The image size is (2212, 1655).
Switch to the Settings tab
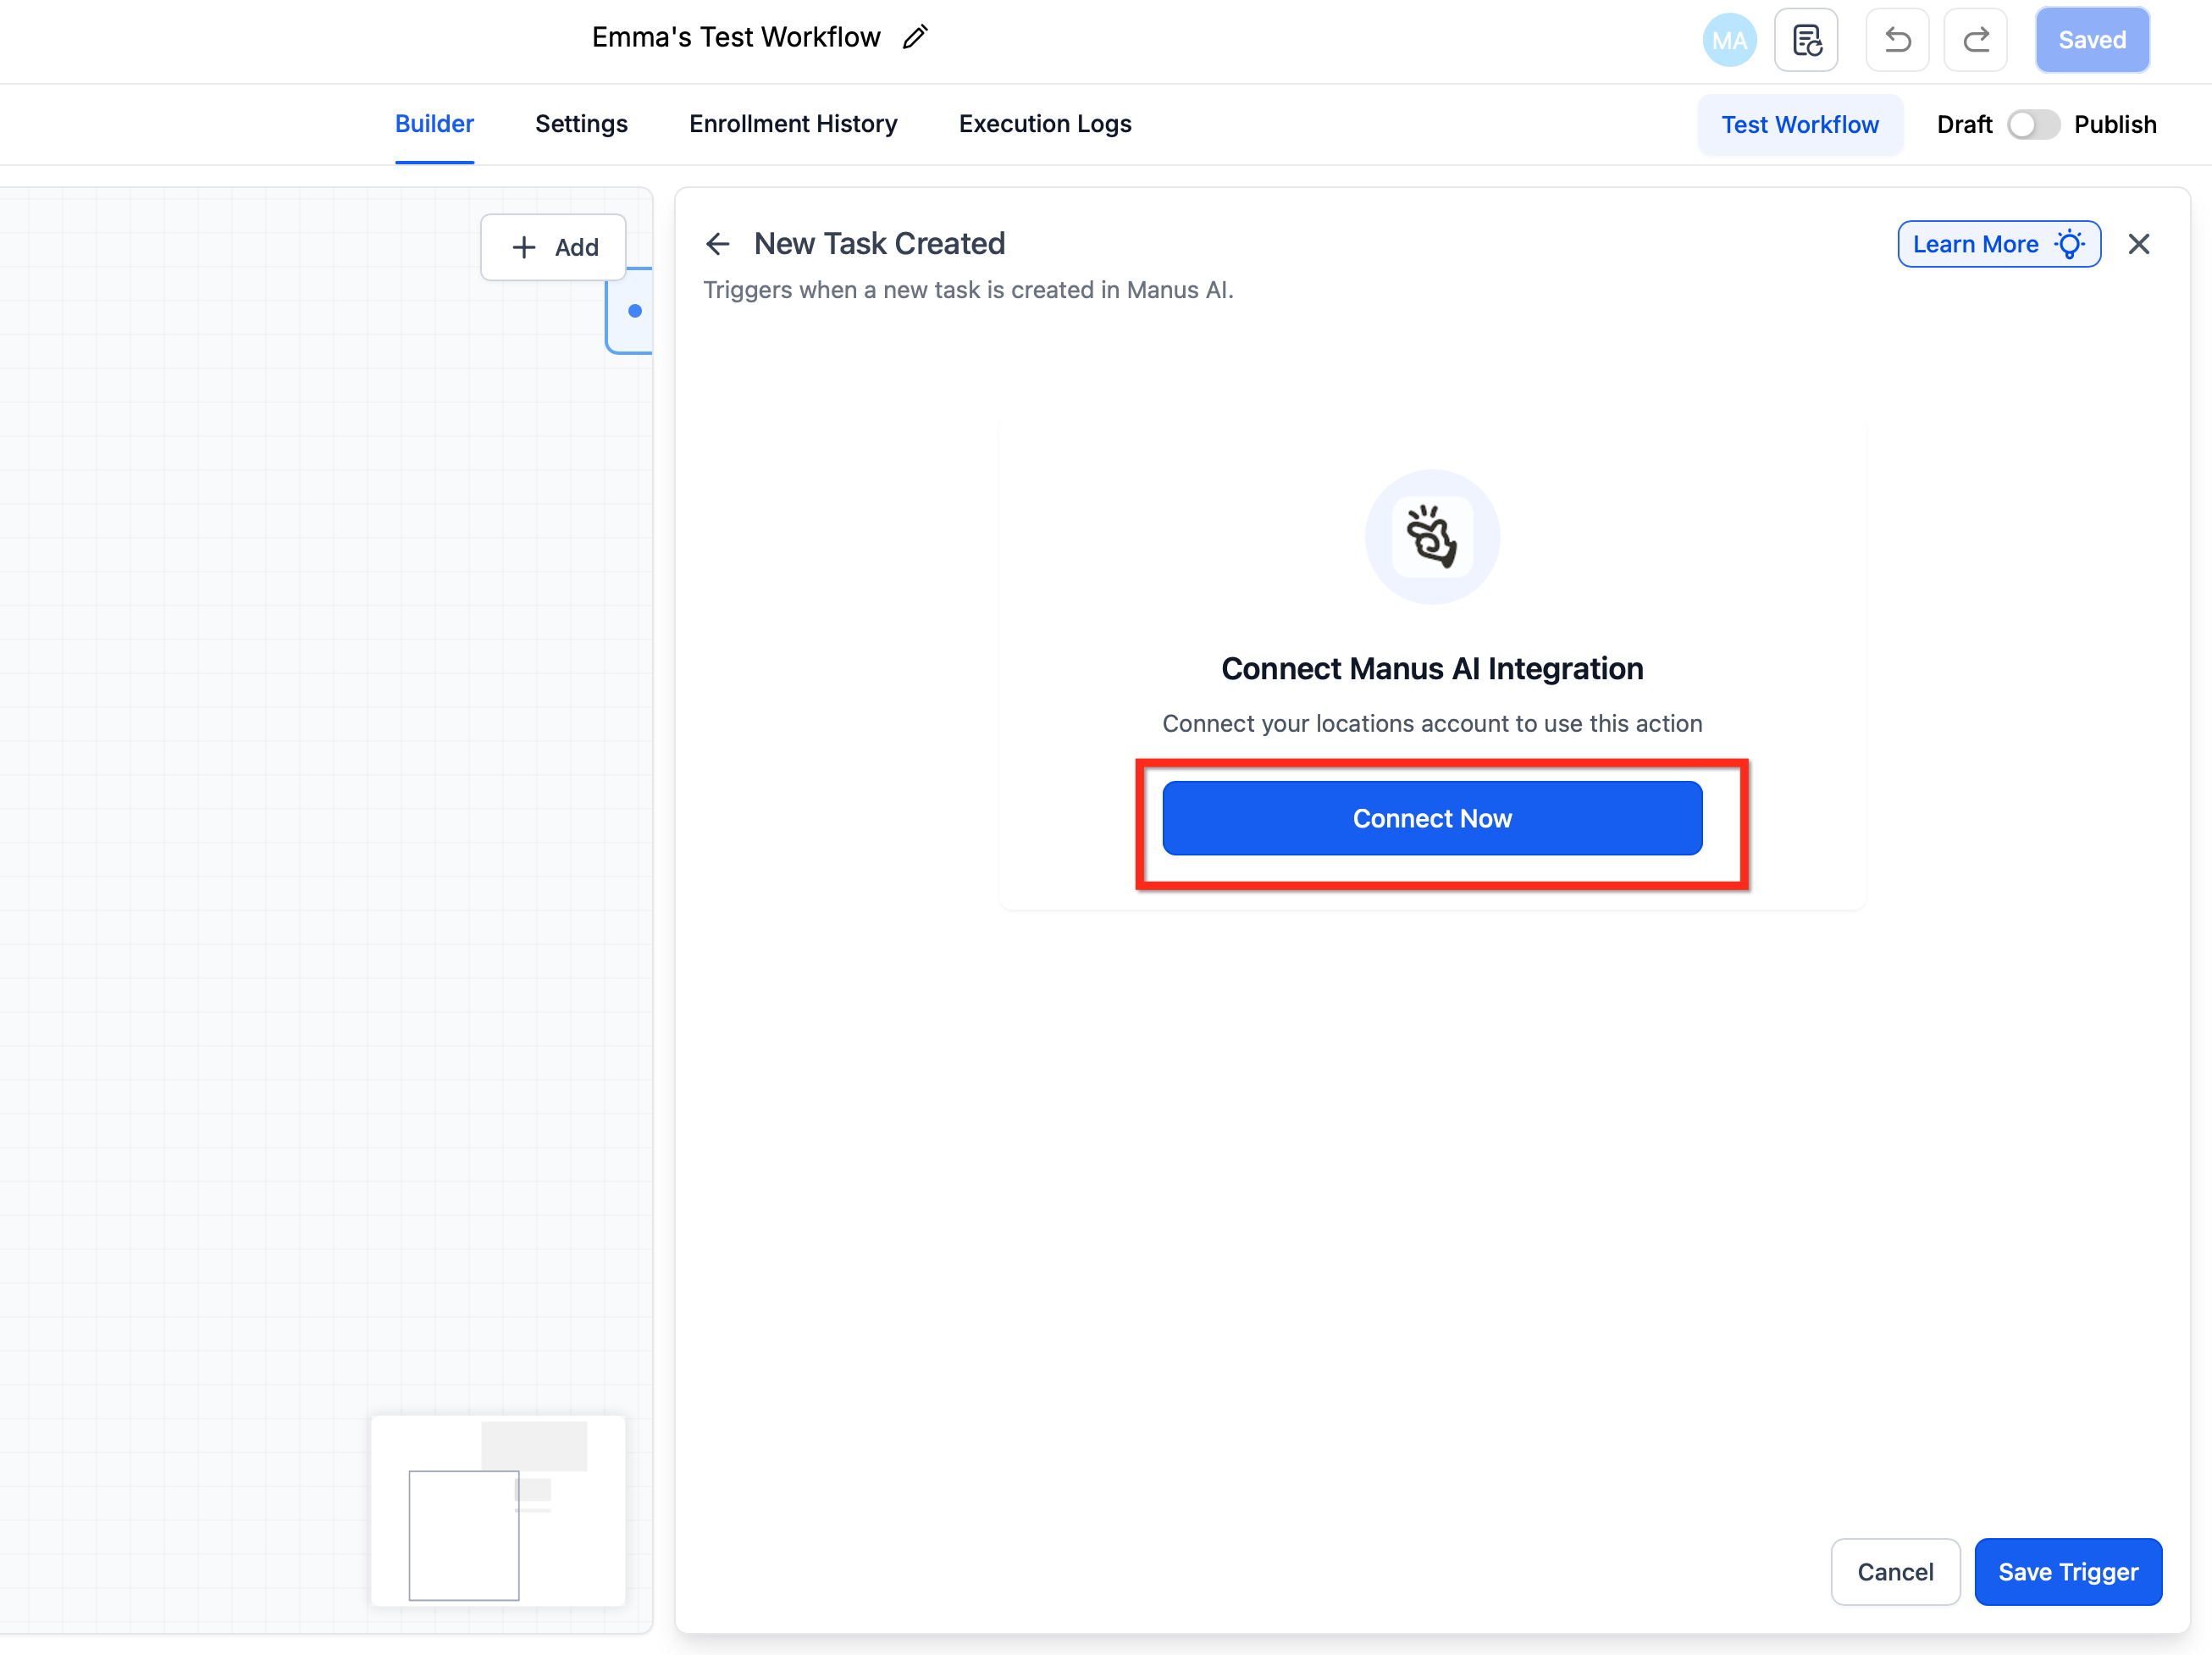(x=581, y=124)
